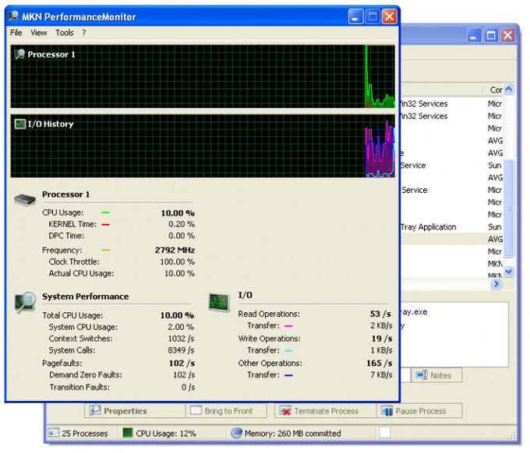
Task: Click the scroll down arrow in process list
Action: (x=509, y=272)
